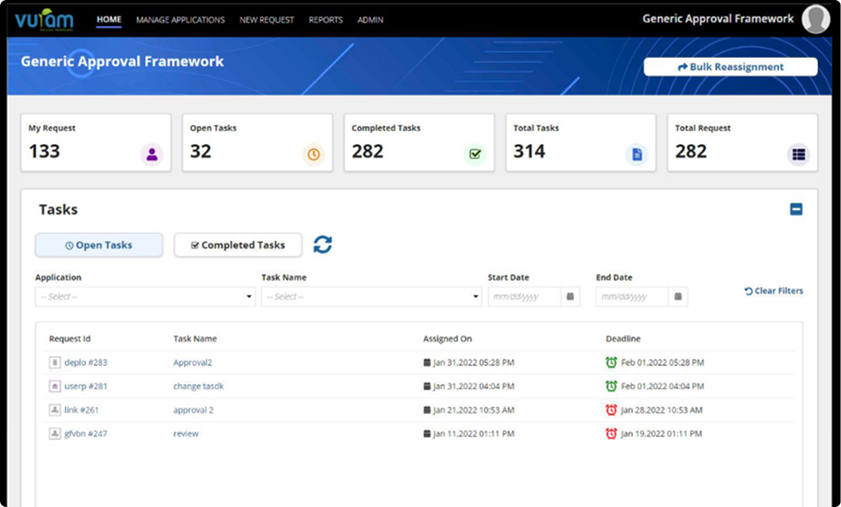Click the blue document icon on Total Tasks
Viewport: 841px width, 507px height.
coord(637,154)
